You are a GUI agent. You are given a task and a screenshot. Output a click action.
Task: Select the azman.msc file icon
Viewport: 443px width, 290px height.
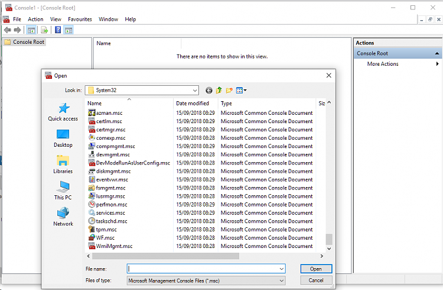pos(92,112)
